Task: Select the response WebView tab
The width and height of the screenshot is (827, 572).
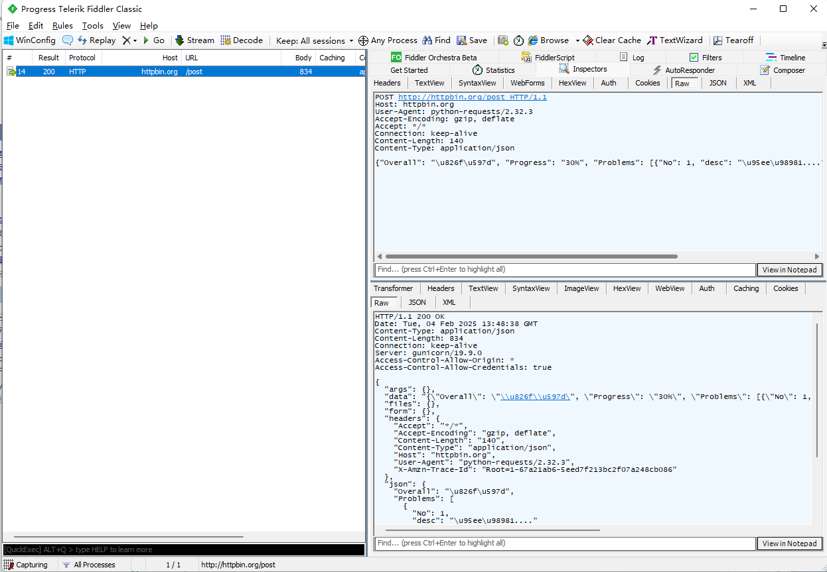Action: coord(670,288)
